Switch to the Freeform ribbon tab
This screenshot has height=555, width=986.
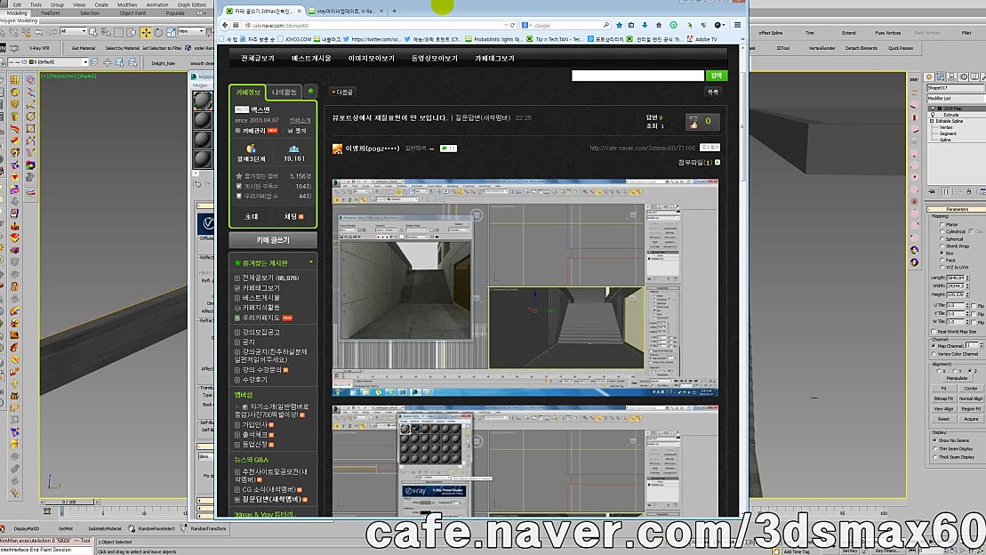coord(51,12)
